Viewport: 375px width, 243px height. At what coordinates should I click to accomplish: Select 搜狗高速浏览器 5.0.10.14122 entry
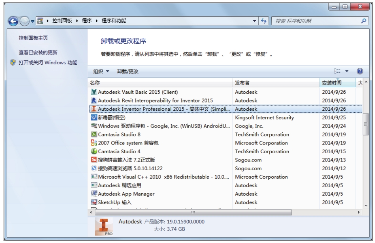[x=130, y=168]
